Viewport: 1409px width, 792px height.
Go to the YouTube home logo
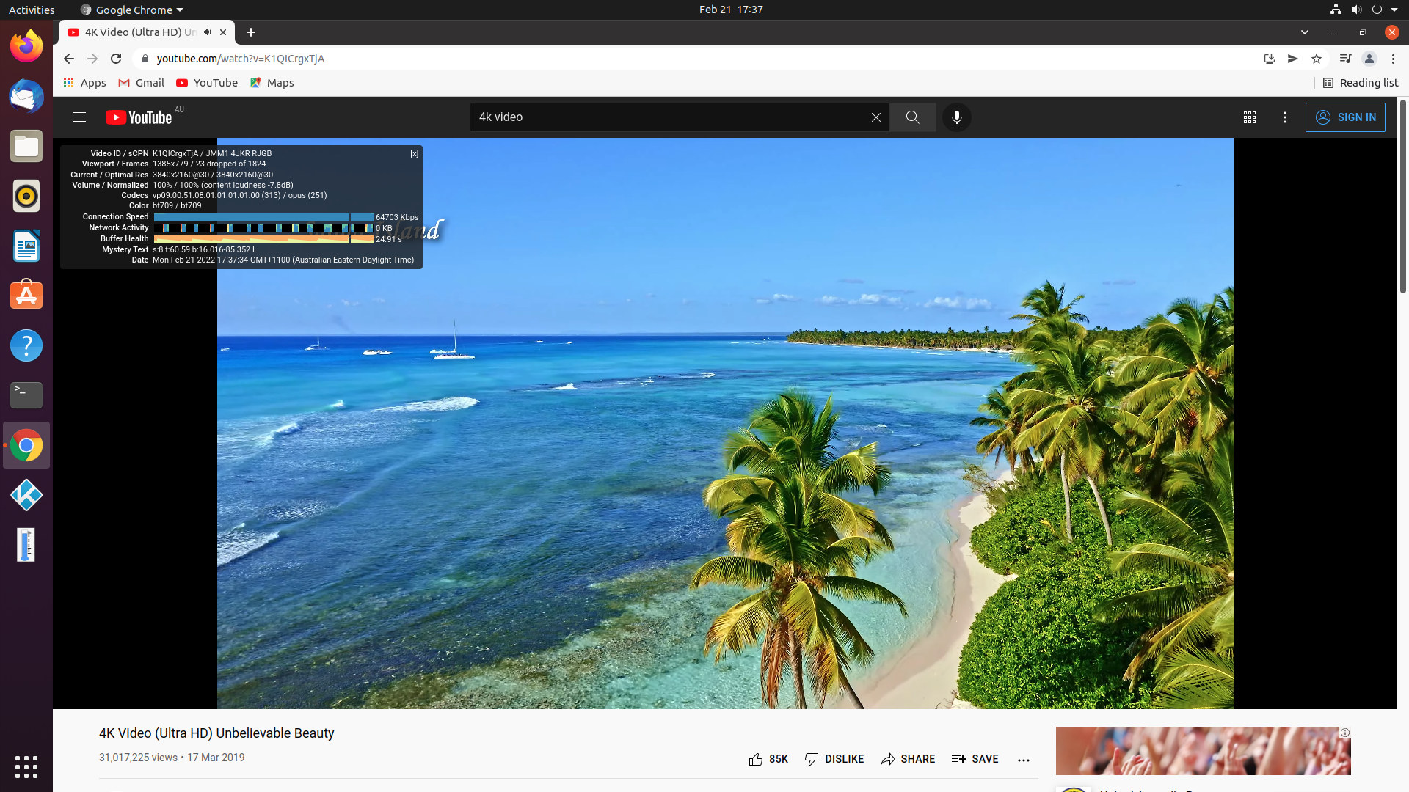point(139,117)
